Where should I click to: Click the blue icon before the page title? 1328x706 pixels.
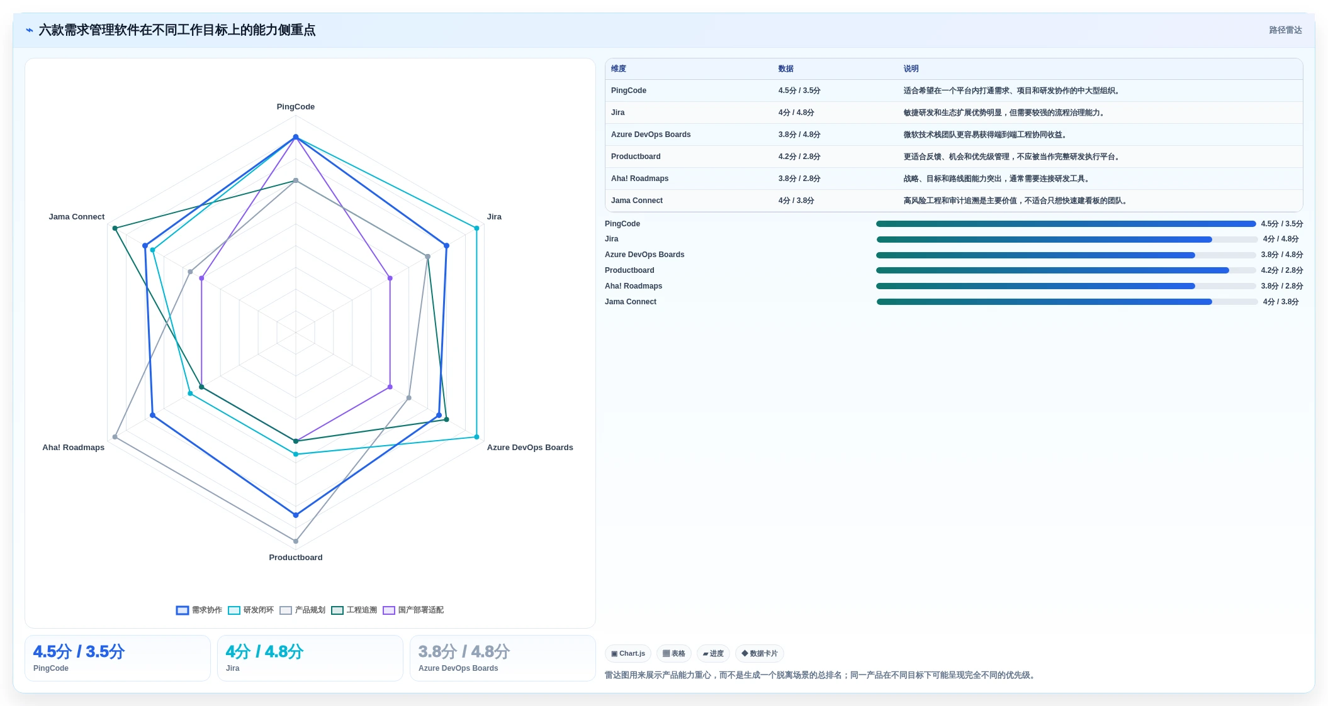point(30,30)
